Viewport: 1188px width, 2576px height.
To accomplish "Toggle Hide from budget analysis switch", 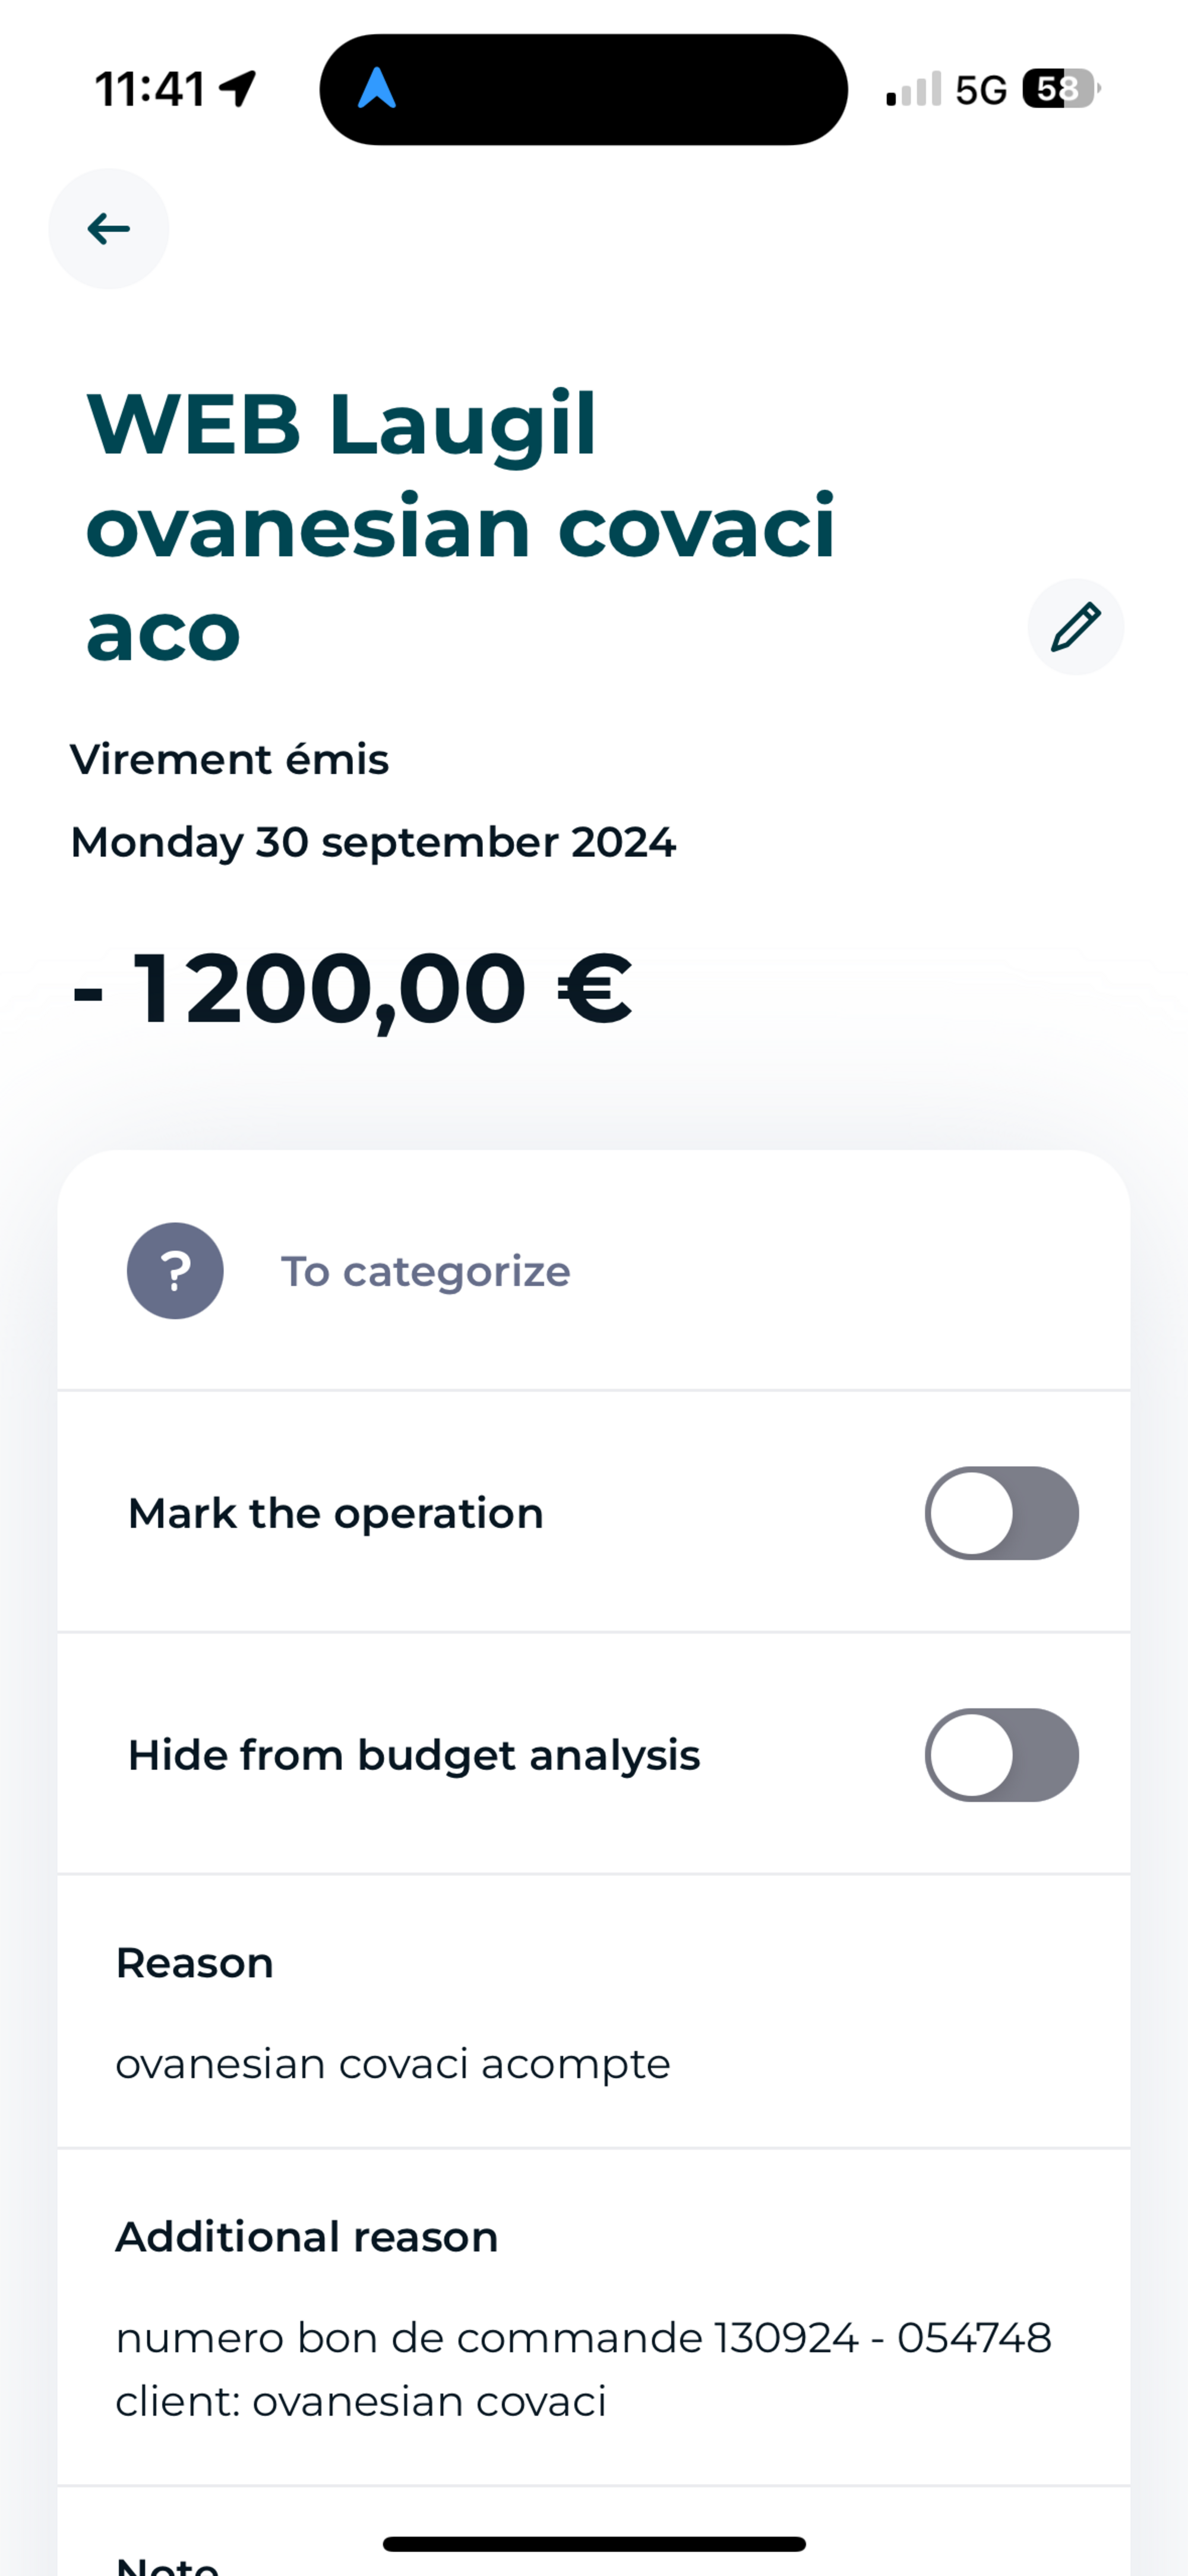I will (1001, 1755).
